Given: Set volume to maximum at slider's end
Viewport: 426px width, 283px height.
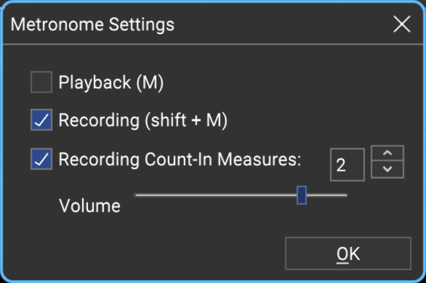Looking at the screenshot, I should (347, 195).
